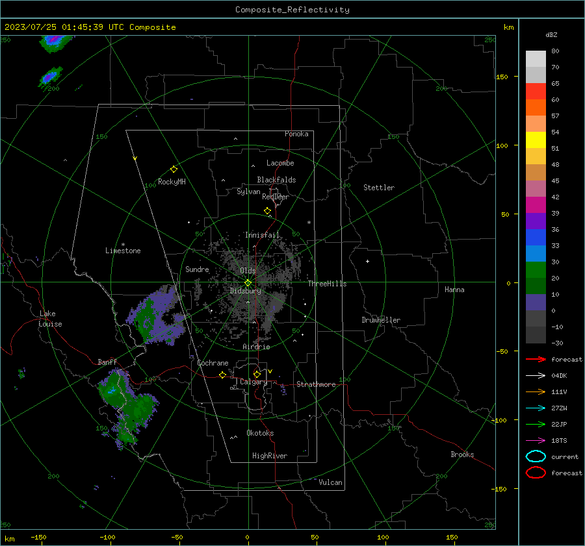Viewport: 585px width, 546px height.
Task: Click the Sylvan label
Action: (x=248, y=192)
